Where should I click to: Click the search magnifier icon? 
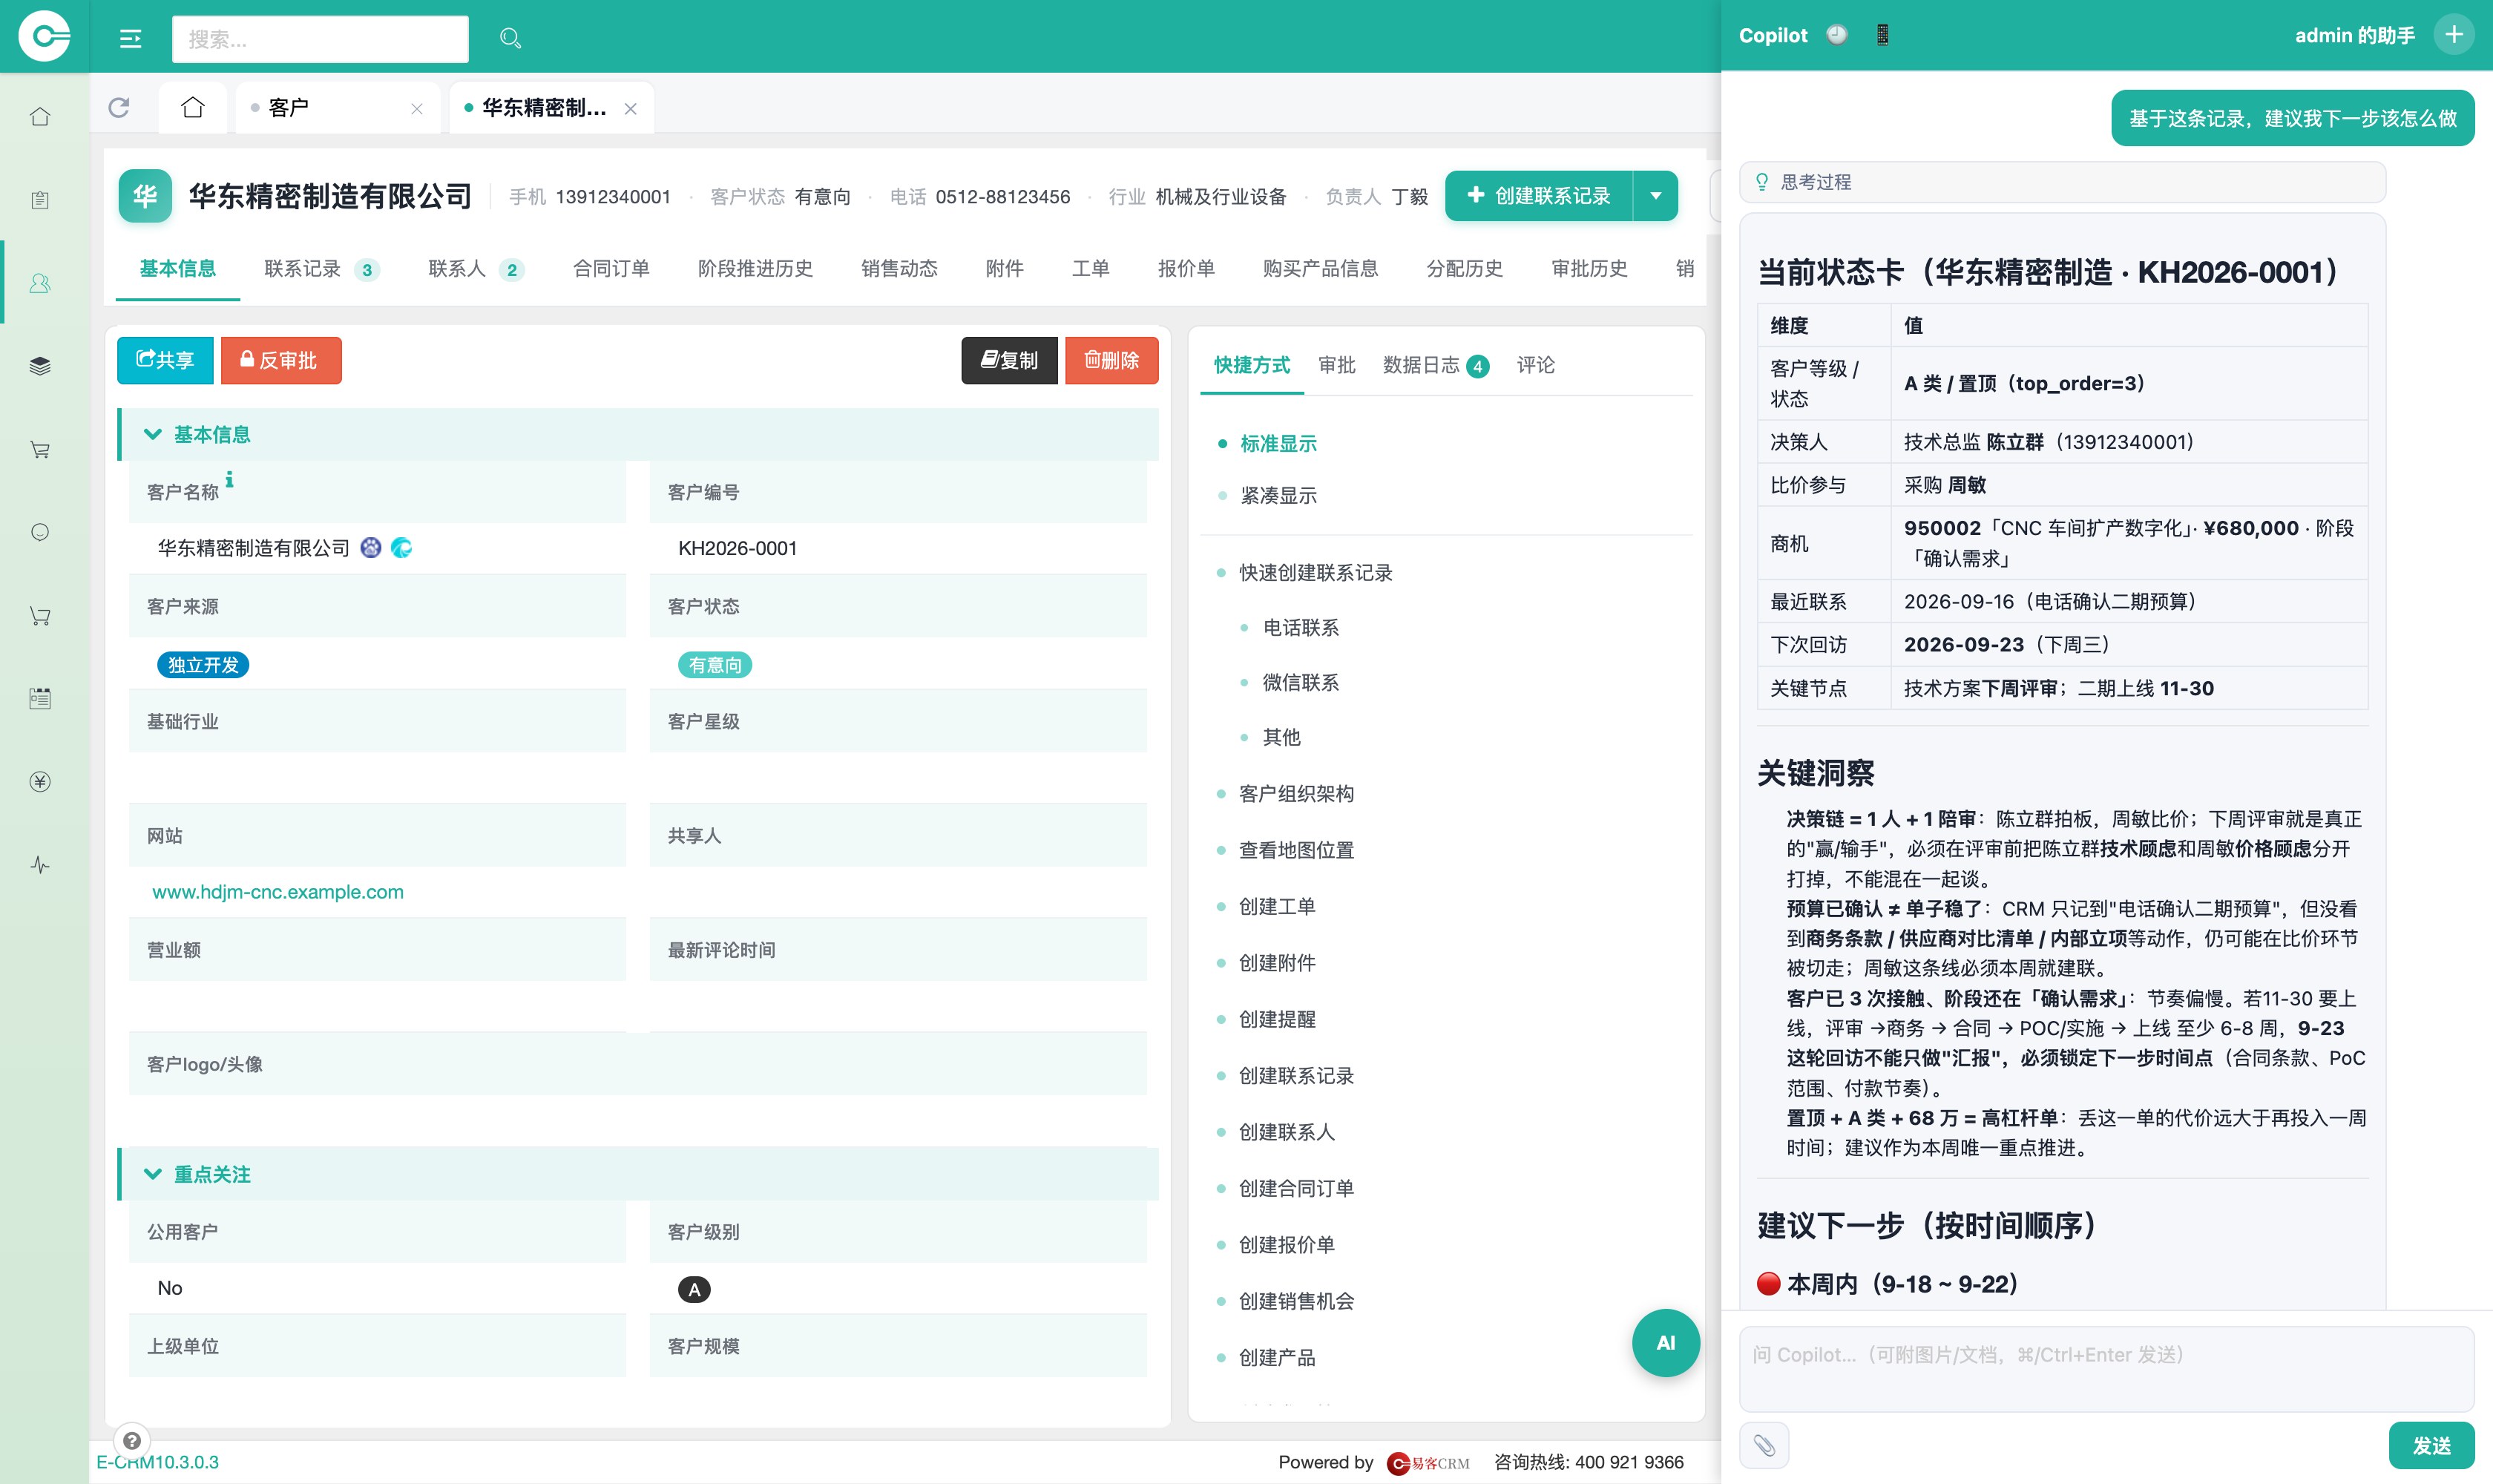(510, 38)
